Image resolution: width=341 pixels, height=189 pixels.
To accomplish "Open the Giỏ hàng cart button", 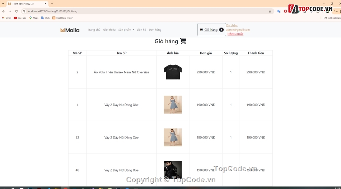I will [211, 30].
